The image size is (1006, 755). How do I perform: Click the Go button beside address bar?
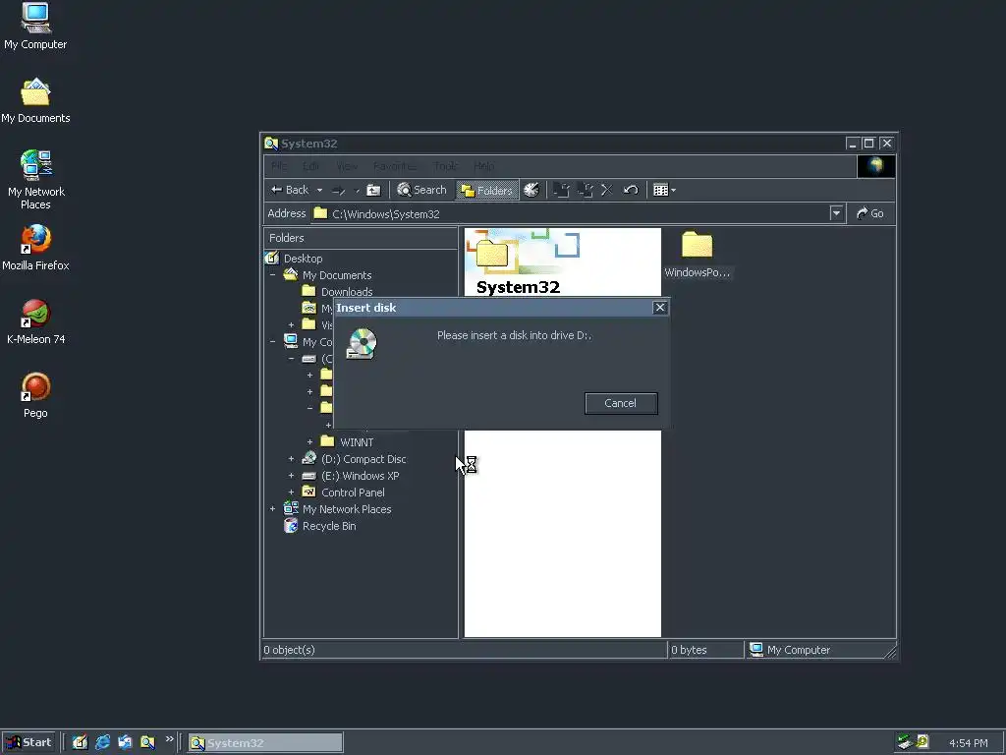coord(870,213)
